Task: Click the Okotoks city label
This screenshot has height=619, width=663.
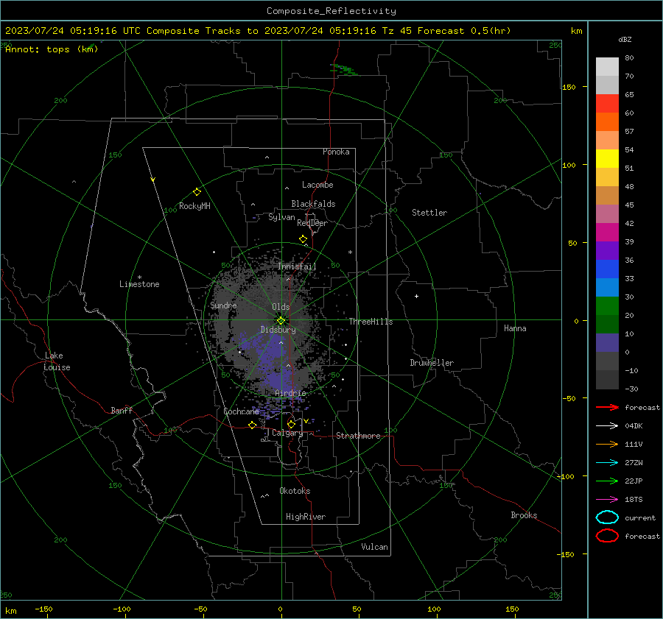Action: 295,491
